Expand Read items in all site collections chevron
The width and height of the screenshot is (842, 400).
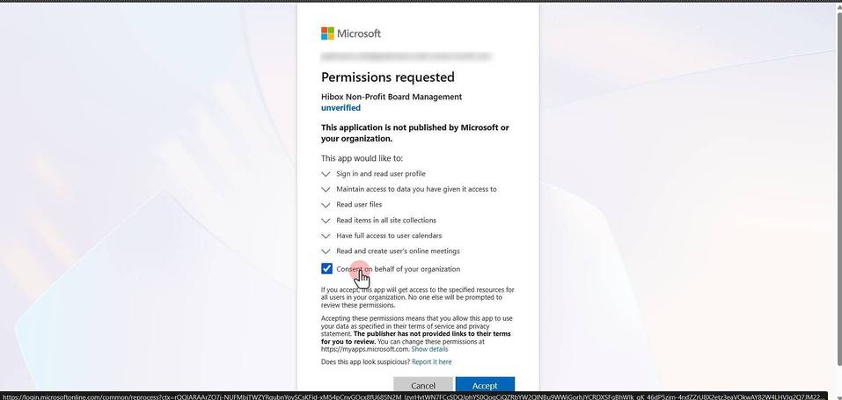[326, 221]
